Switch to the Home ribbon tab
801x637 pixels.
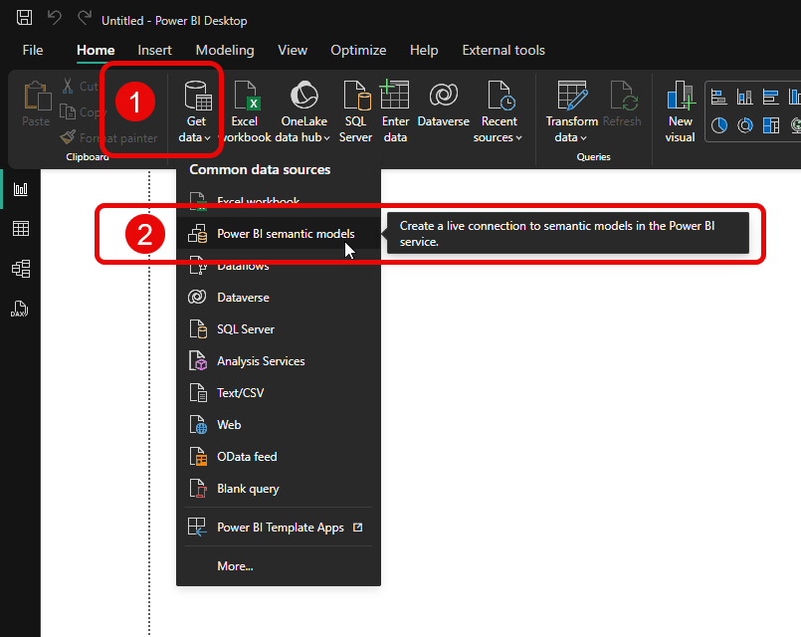pos(96,50)
